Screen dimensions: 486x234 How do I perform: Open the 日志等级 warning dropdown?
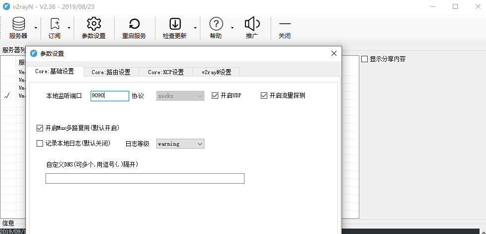(180, 144)
